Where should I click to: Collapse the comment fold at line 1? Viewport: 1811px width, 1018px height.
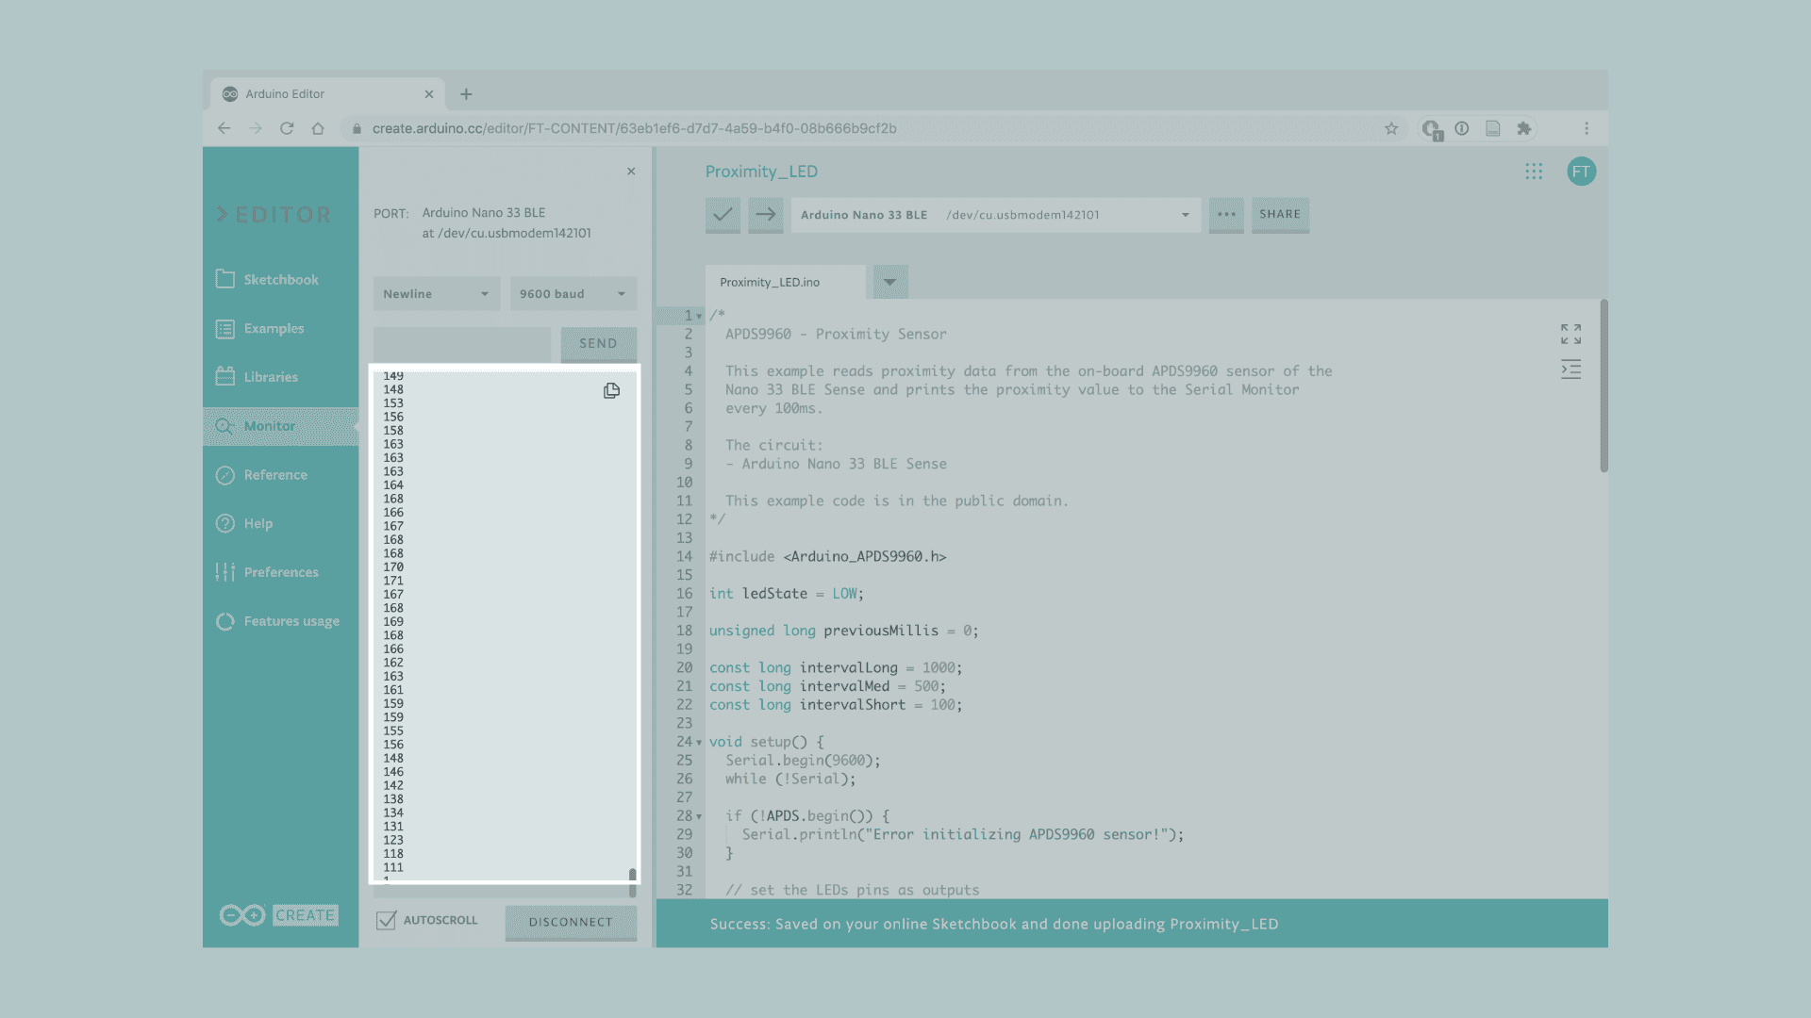click(x=699, y=317)
